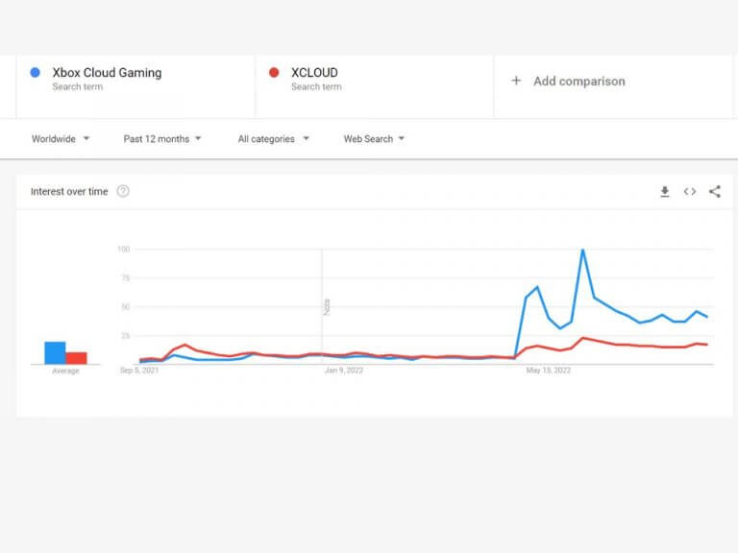Open the Web Search type dropdown

[374, 138]
